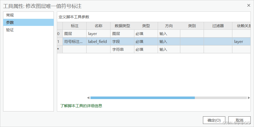The height and width of the screenshot is (127, 254).
Task: Click the empty name cell in the new row
Action: click(x=98, y=49)
